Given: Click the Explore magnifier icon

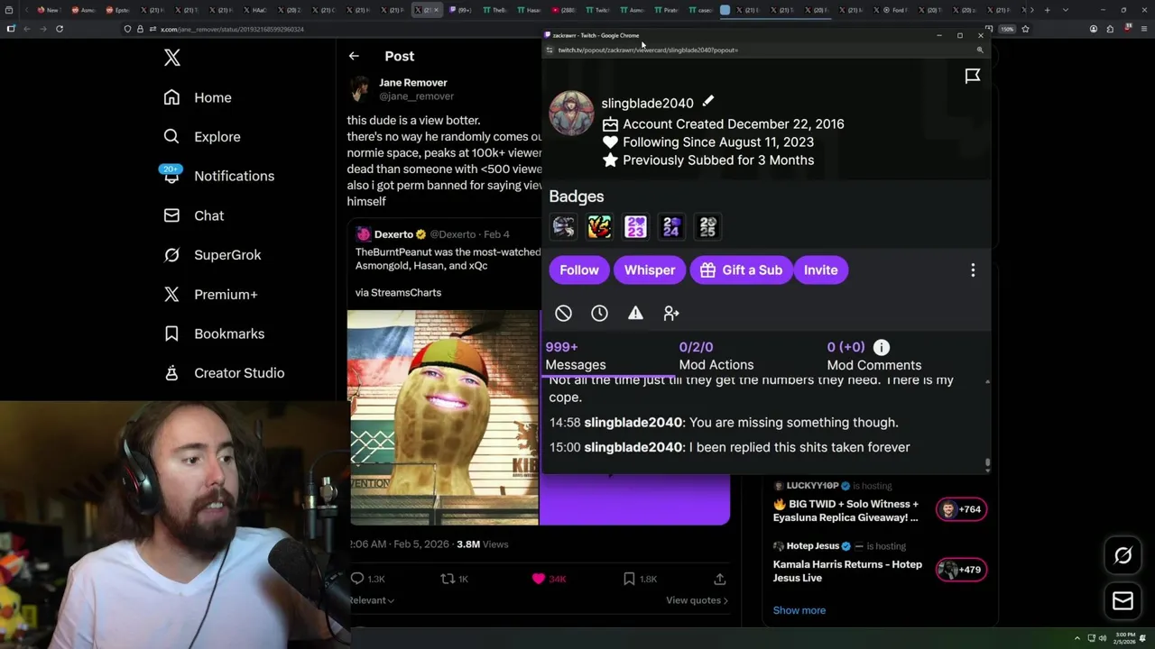Looking at the screenshot, I should pyautogui.click(x=171, y=137).
